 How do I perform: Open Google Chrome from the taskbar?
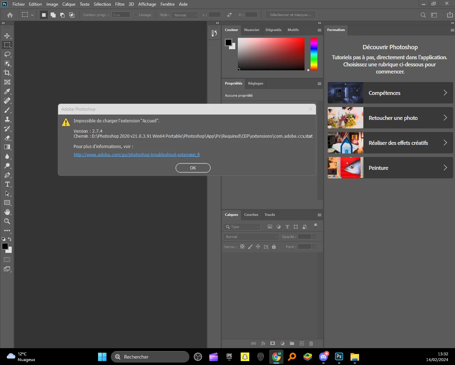tap(276, 357)
